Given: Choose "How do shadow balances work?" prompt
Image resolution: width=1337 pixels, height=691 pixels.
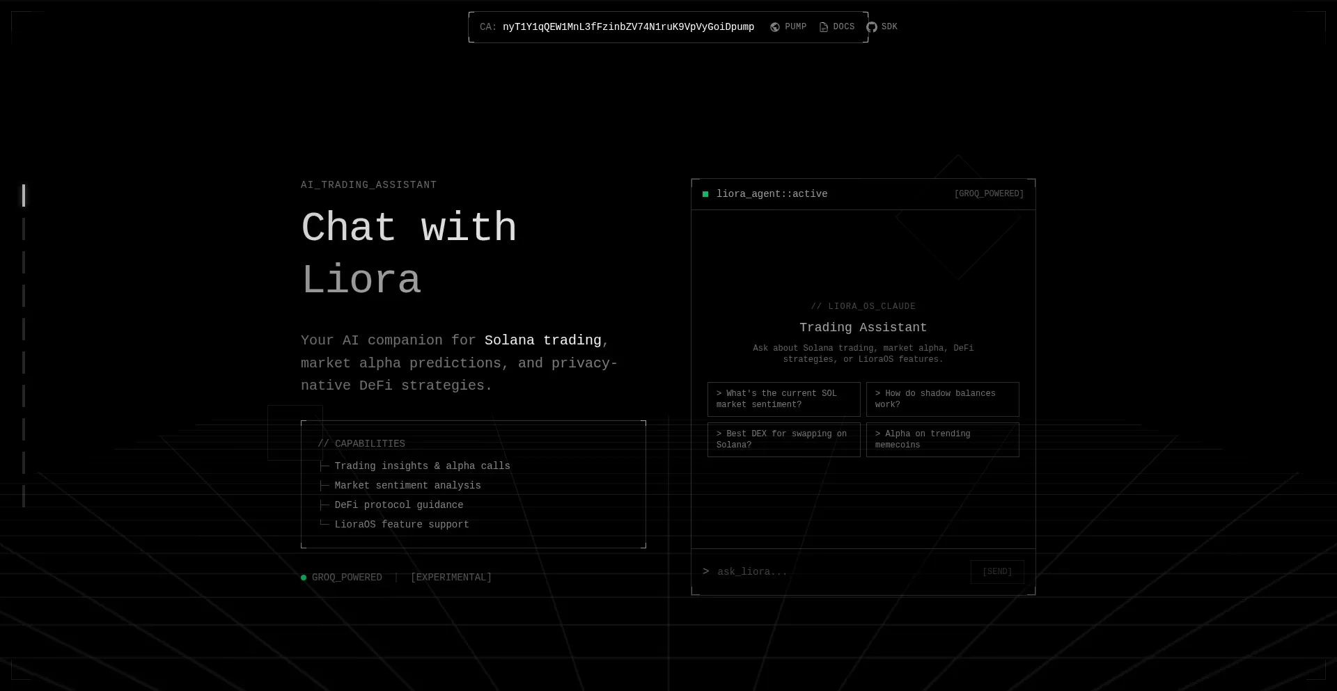Looking at the screenshot, I should (942, 399).
